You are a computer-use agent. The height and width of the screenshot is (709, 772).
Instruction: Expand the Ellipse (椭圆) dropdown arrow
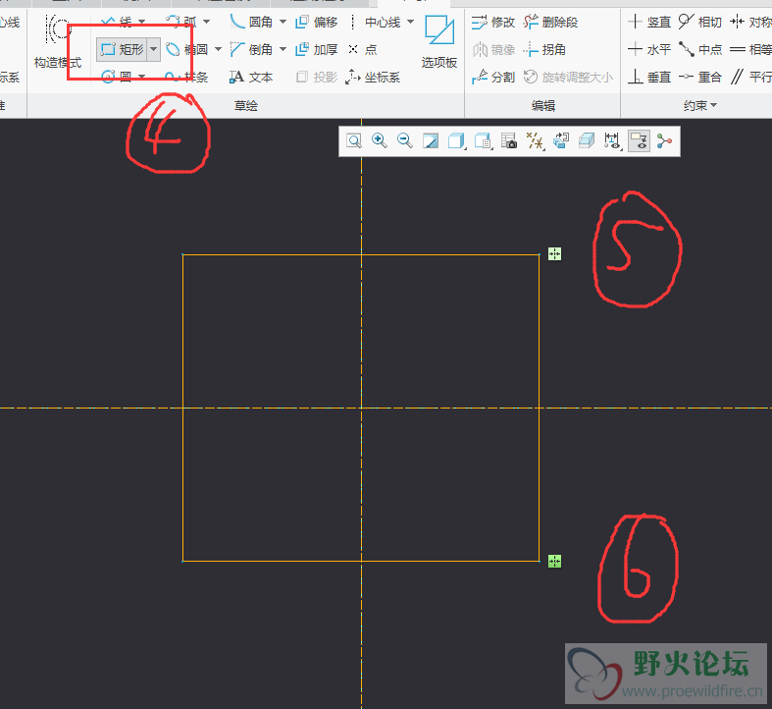click(x=218, y=49)
